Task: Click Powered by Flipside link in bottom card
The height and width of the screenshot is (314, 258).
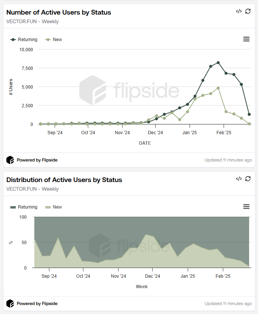Action: (x=37, y=304)
